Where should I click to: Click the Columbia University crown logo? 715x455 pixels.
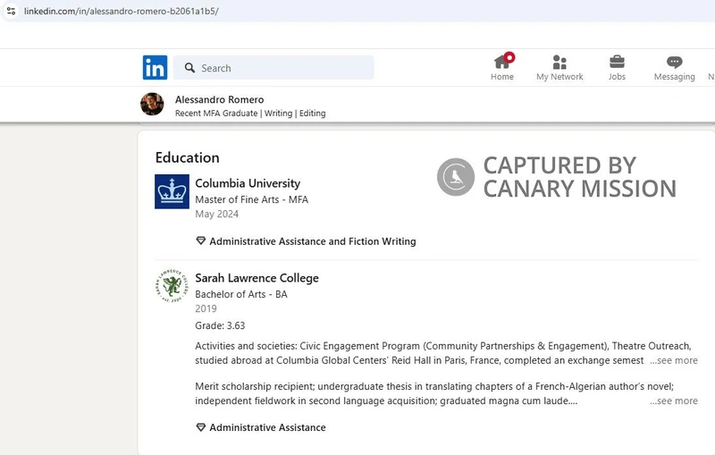point(172,191)
